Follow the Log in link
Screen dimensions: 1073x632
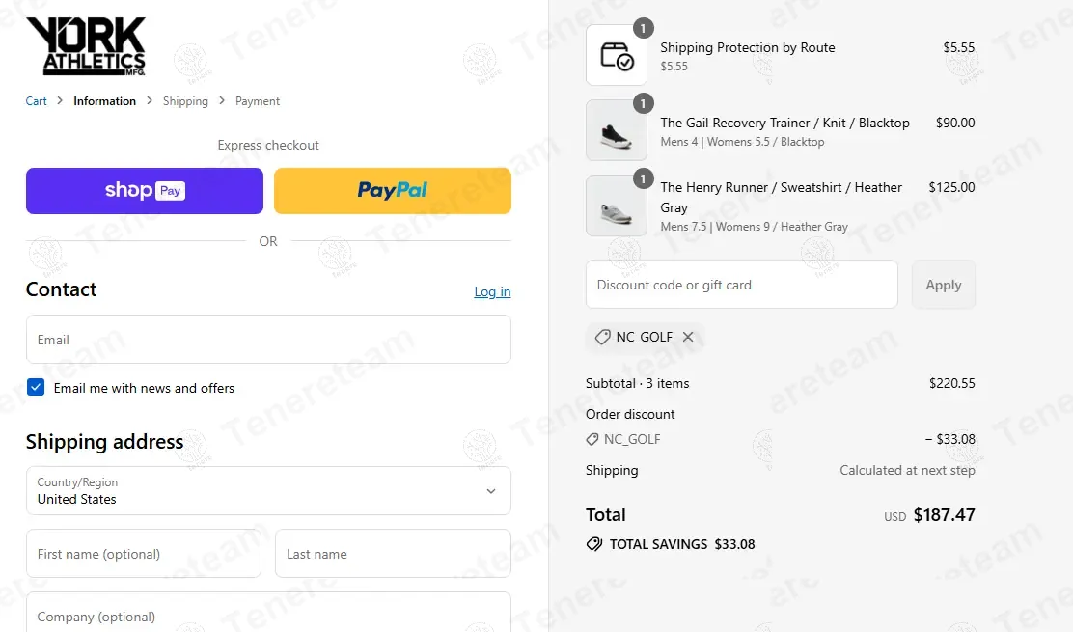tap(493, 292)
